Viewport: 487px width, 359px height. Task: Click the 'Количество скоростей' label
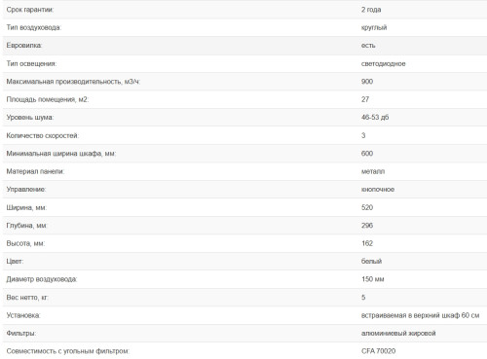43,135
